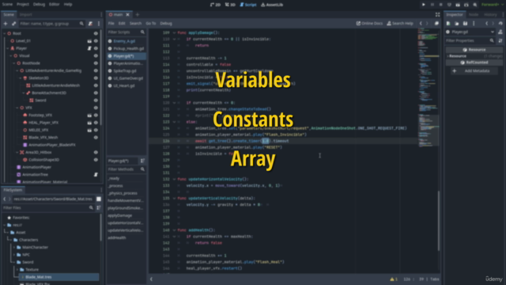Open the Go To menu

pos(151,23)
